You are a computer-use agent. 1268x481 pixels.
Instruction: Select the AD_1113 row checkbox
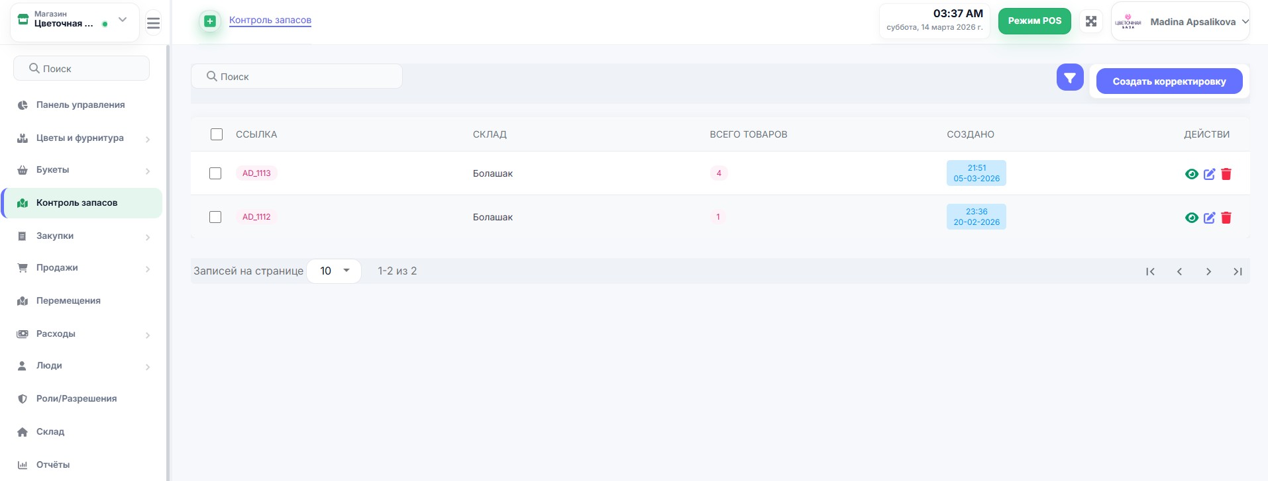[x=215, y=173]
